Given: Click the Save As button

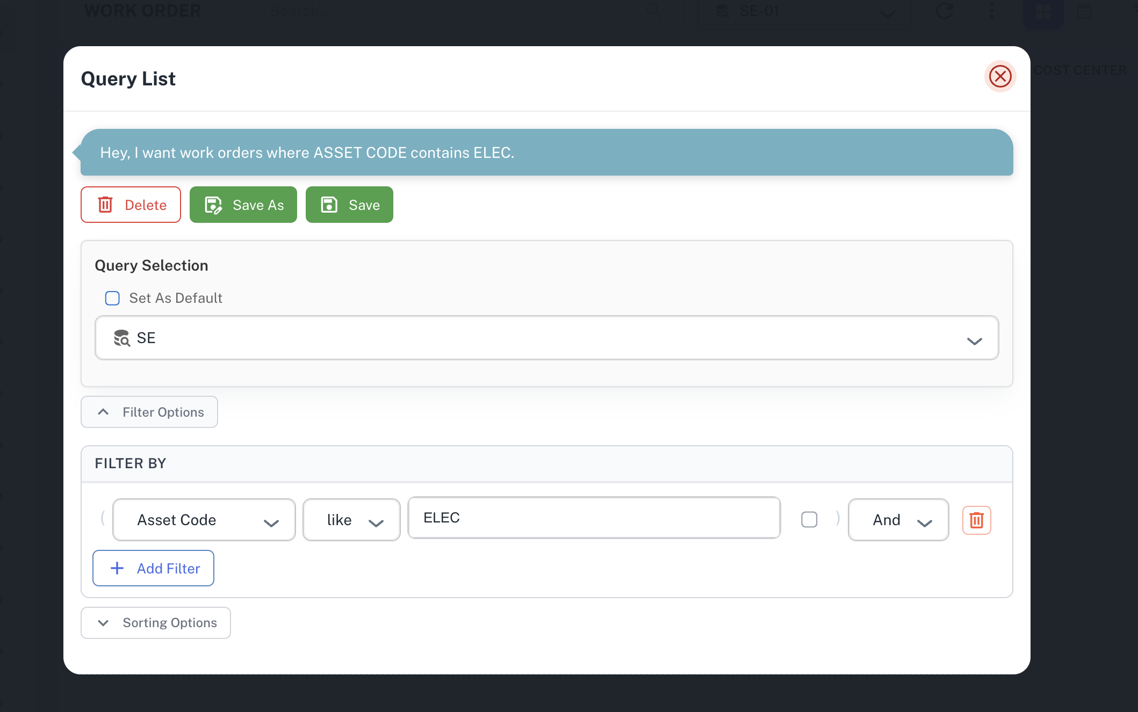Looking at the screenshot, I should click(243, 205).
